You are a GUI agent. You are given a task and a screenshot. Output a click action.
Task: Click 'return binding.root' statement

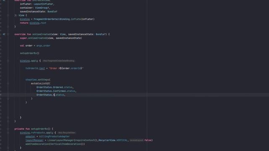tap(33, 23)
